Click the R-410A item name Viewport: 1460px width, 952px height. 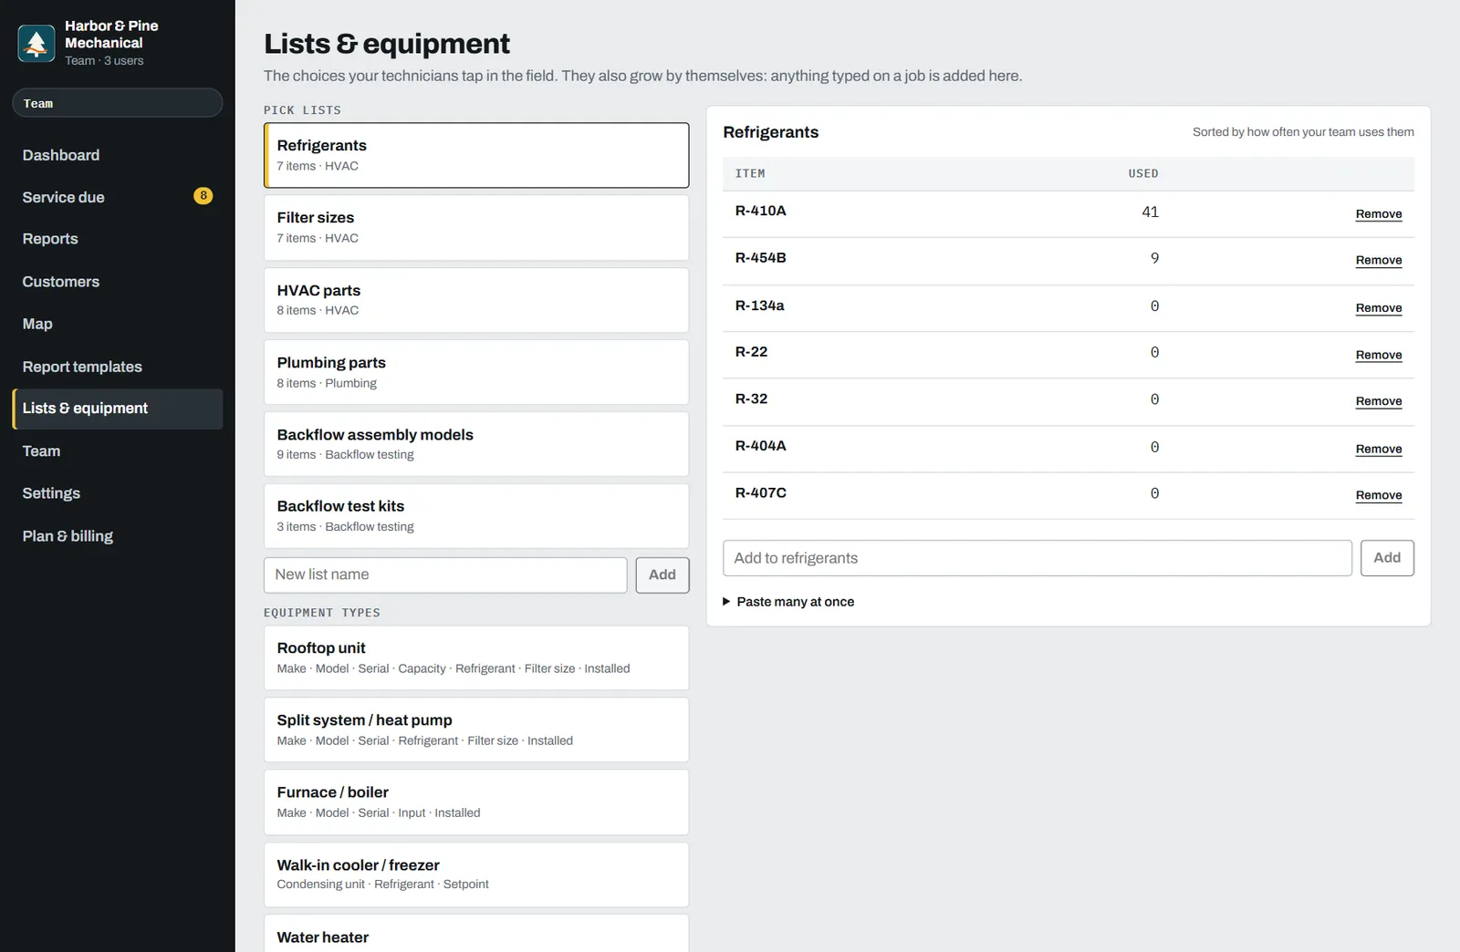click(760, 211)
